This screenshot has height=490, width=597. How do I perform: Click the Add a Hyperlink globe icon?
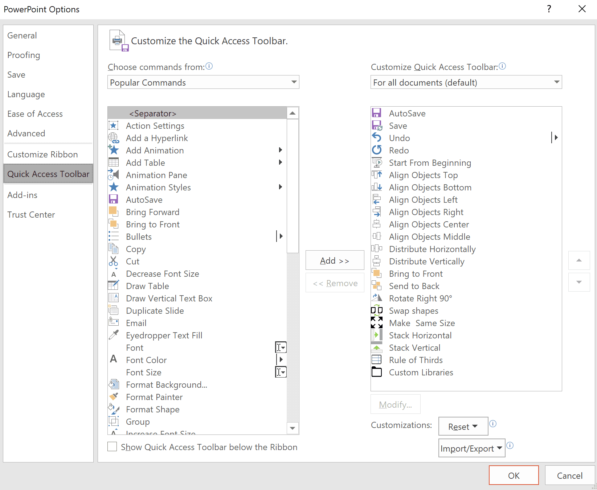coord(114,138)
